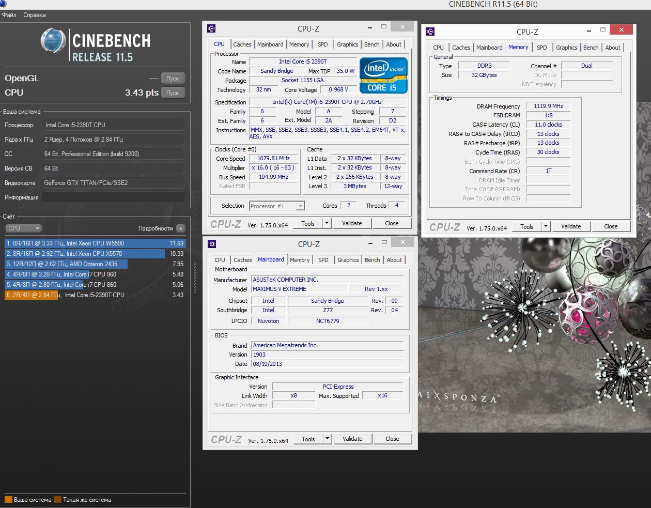Click Validate button in CPU window
The width and height of the screenshot is (651, 508).
click(352, 223)
